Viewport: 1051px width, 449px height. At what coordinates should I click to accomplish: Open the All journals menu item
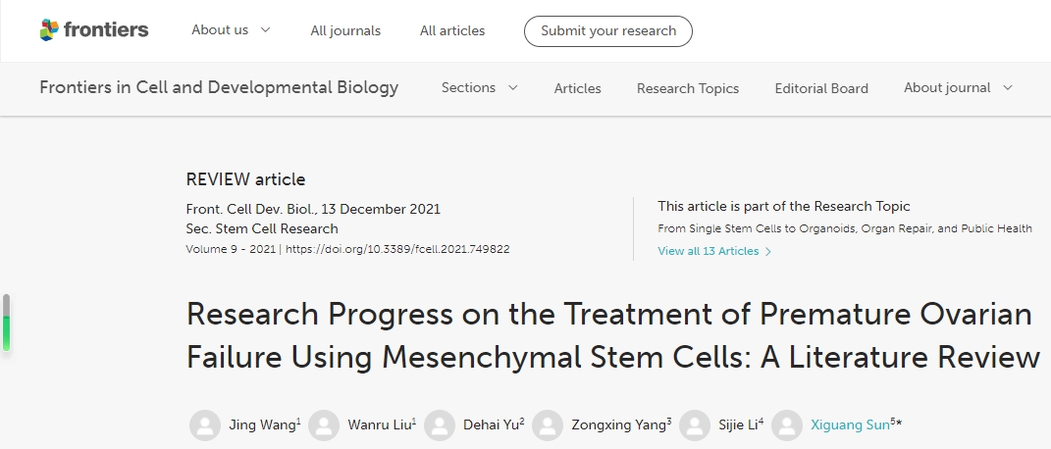coord(345,30)
